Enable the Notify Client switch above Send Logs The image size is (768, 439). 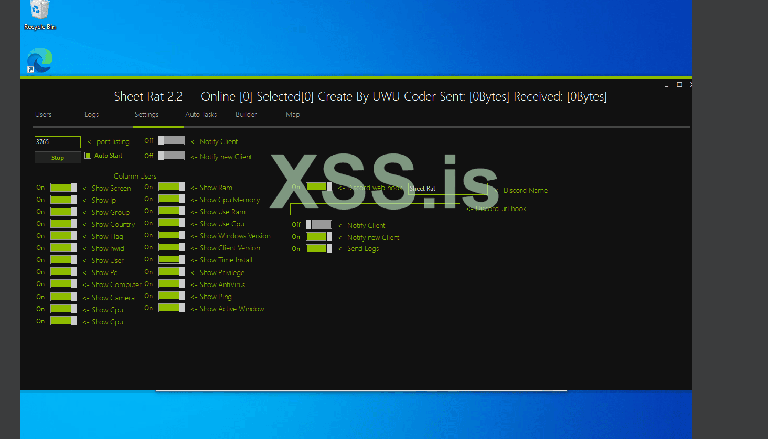pyautogui.click(x=319, y=225)
